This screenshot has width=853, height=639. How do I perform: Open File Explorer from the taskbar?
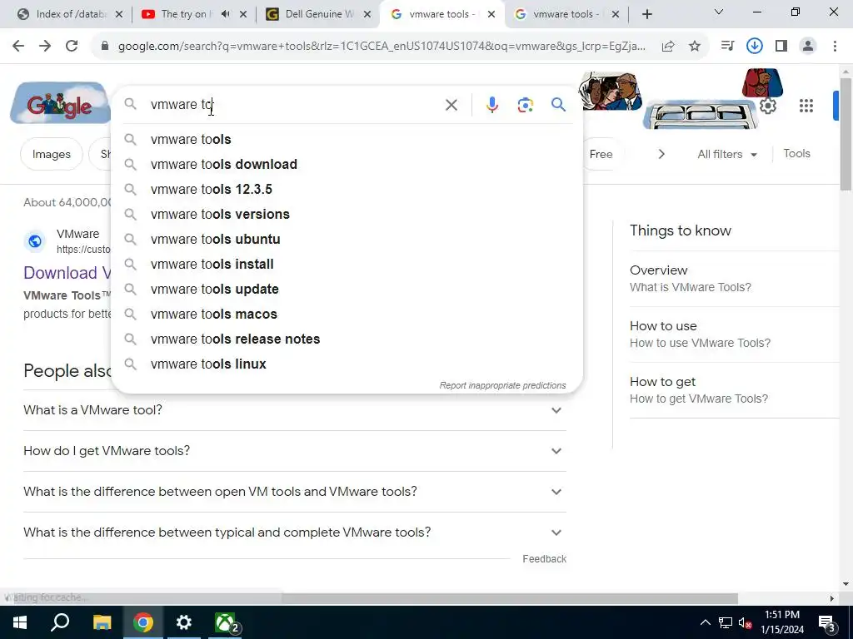pos(102,622)
